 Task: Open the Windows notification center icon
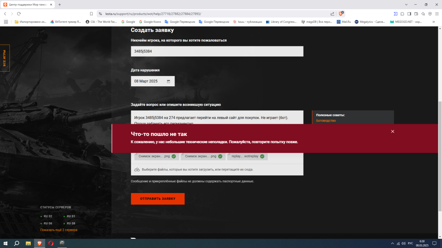(435, 243)
